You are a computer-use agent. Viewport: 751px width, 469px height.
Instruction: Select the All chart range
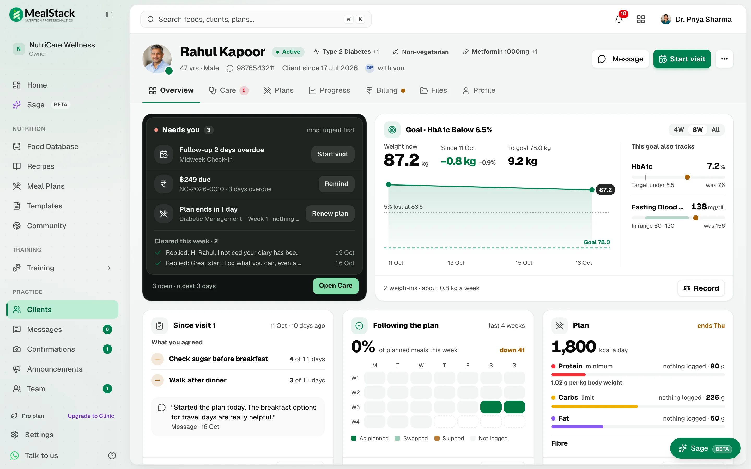click(x=715, y=130)
